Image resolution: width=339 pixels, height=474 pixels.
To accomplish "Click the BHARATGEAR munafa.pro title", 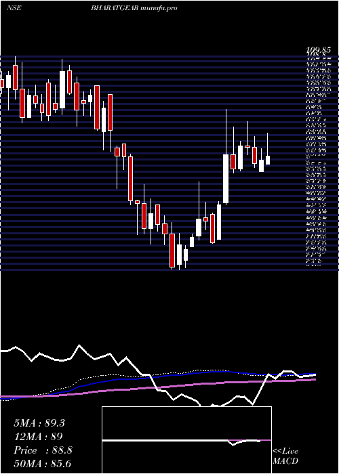I will point(134,8).
